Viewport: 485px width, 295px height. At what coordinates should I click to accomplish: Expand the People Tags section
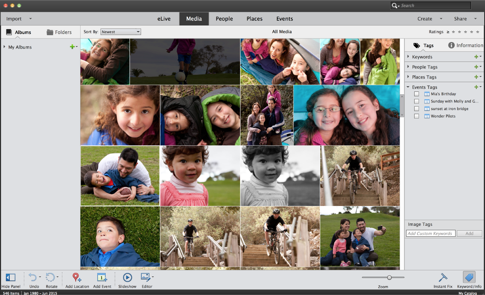point(408,67)
